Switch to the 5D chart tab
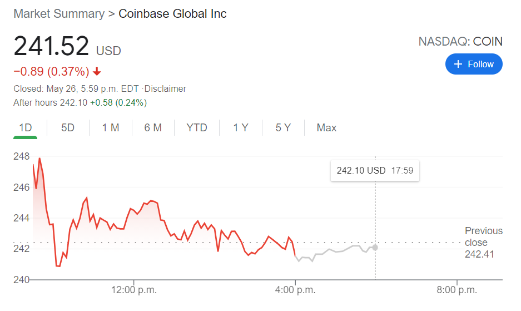The image size is (521, 311). click(x=68, y=128)
